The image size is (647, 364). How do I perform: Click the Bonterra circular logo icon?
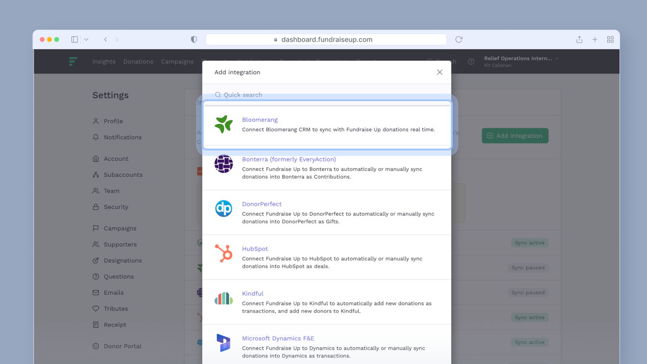tap(224, 164)
